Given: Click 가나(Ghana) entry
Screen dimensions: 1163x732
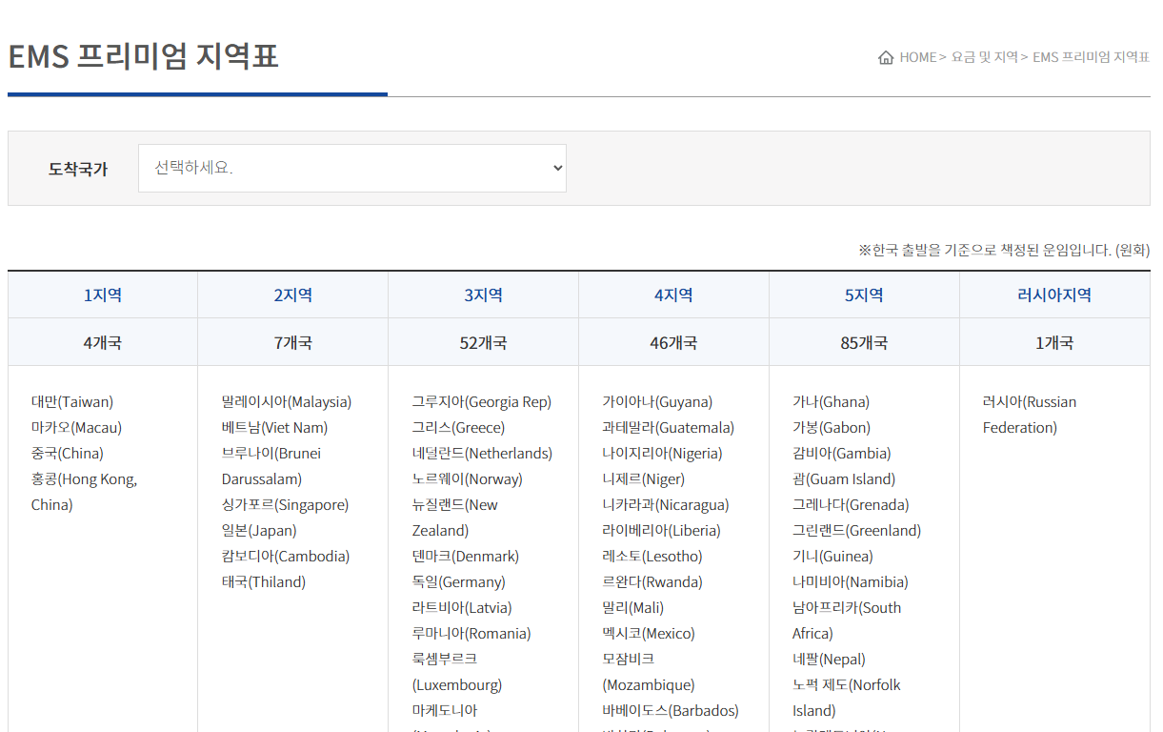Looking at the screenshot, I should pos(831,402).
